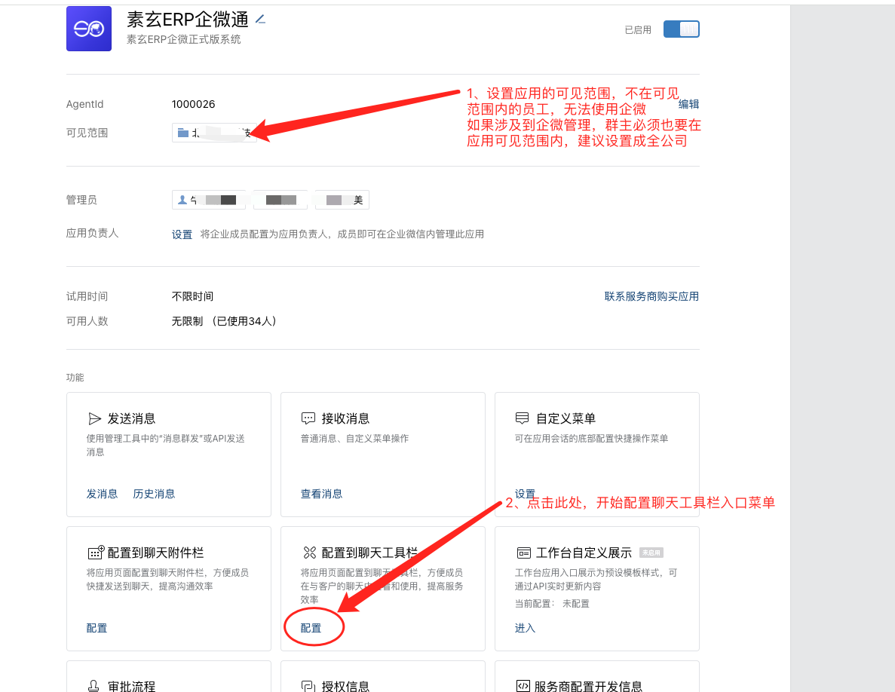Click the 接收消息 chat bubble icon
Image resolution: width=895 pixels, height=692 pixels.
click(308, 418)
